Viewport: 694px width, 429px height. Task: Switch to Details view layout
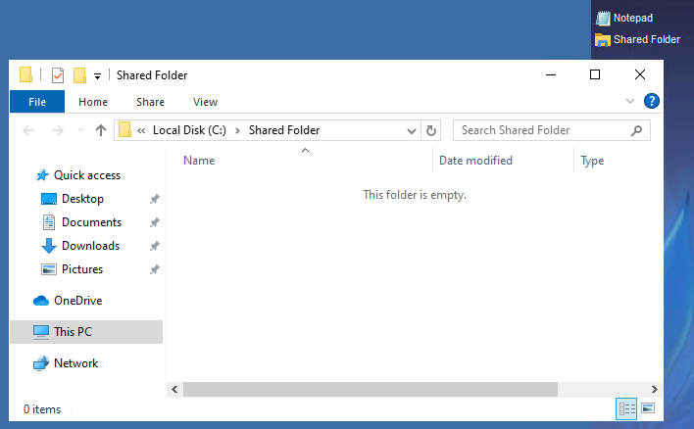[x=626, y=408]
